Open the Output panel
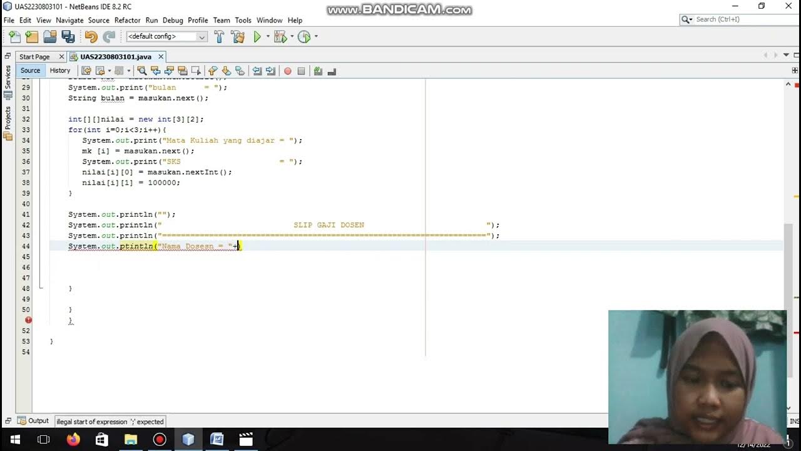Image resolution: width=801 pixels, height=451 pixels. coord(33,421)
